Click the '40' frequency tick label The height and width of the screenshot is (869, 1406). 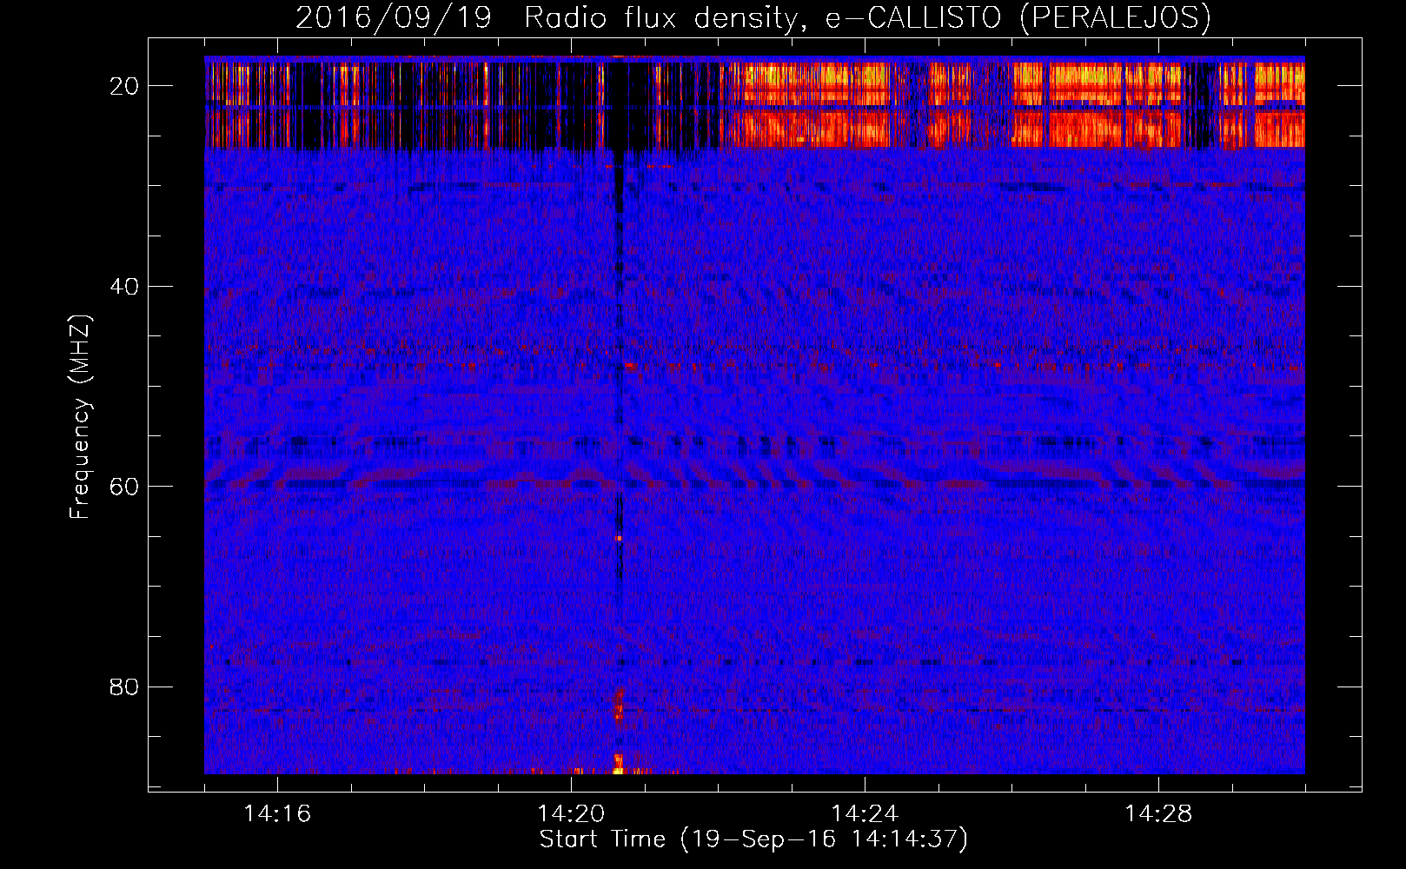point(125,286)
